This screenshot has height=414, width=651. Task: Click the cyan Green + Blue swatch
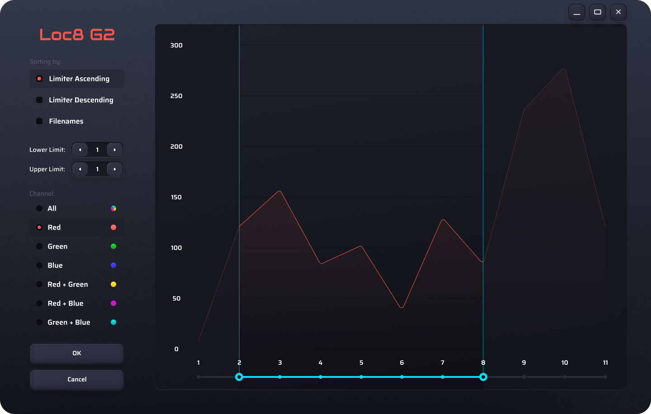coord(113,322)
